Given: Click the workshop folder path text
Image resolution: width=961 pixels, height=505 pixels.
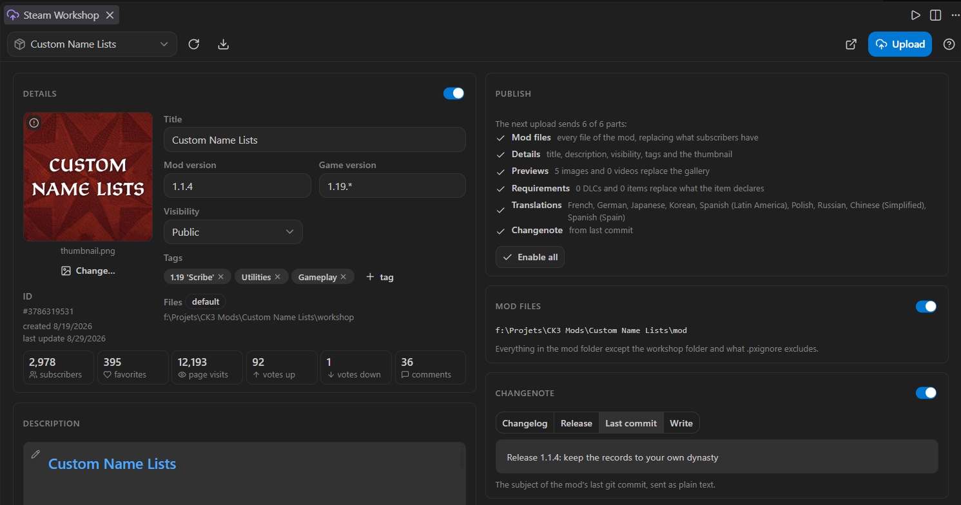Looking at the screenshot, I should (x=258, y=317).
